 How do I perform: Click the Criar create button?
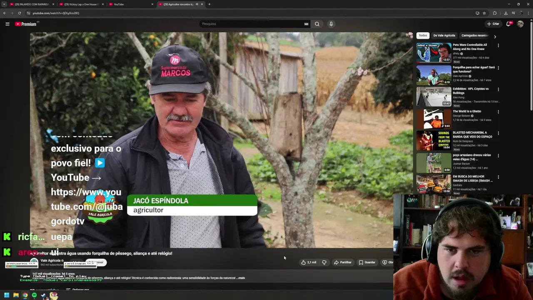(493, 24)
